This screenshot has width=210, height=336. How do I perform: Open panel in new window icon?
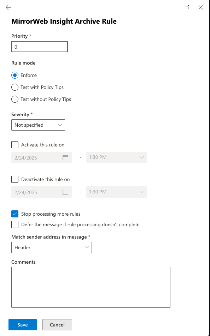click(186, 7)
